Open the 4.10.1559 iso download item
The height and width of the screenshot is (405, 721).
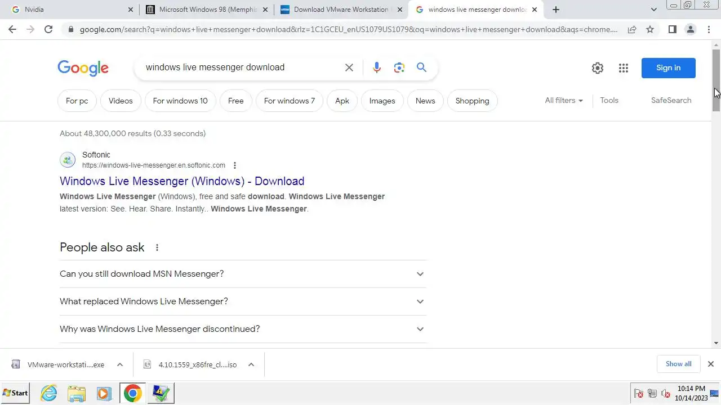tap(198, 364)
